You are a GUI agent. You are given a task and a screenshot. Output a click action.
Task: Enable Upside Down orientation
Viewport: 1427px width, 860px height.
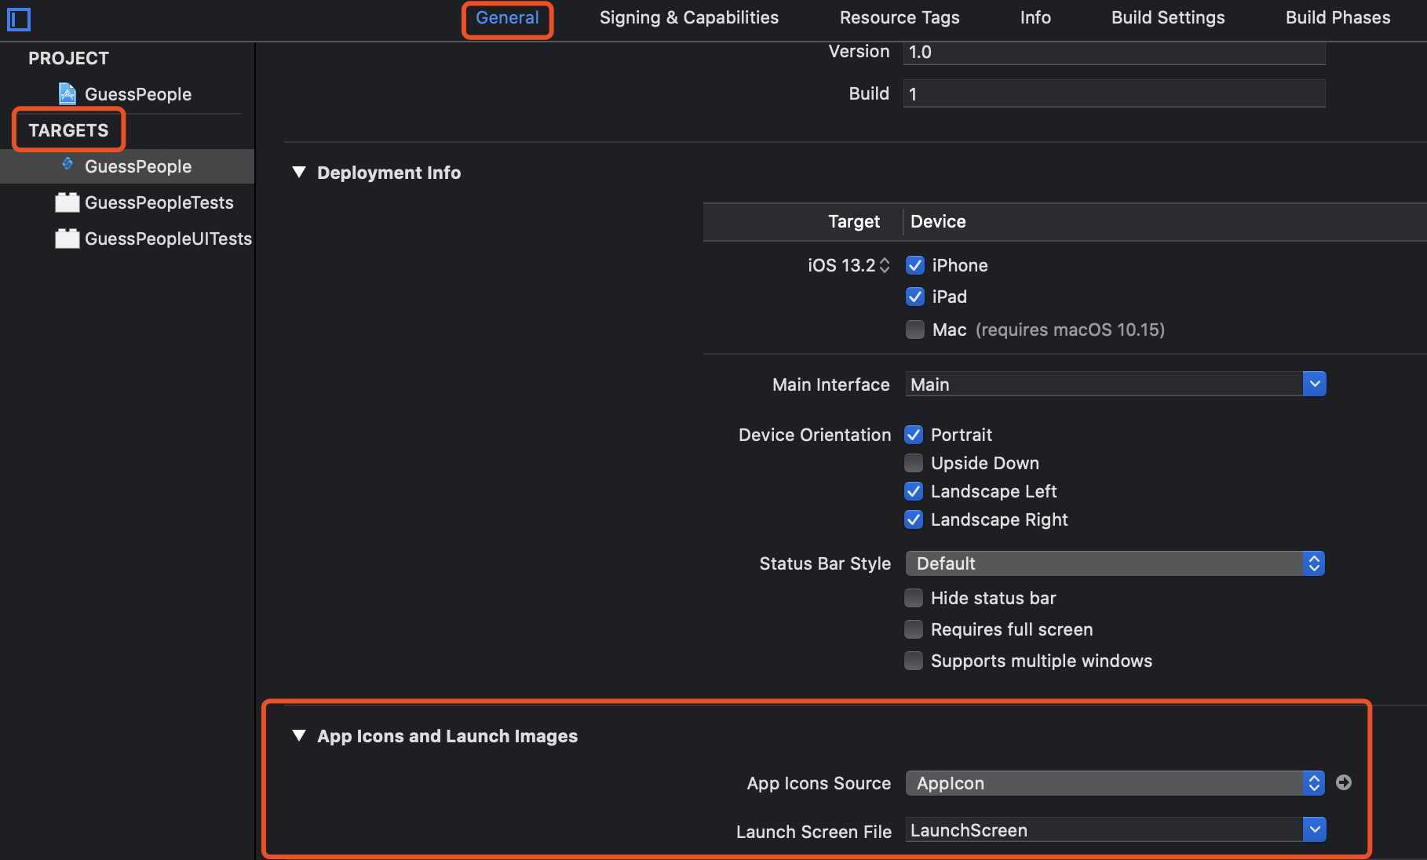[x=914, y=463]
